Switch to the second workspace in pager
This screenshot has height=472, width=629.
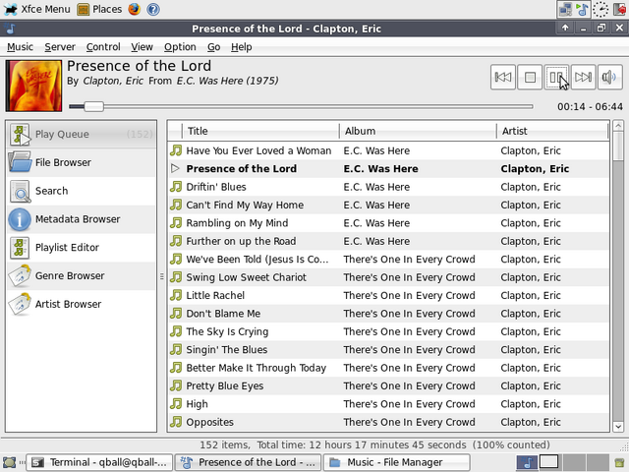549,462
